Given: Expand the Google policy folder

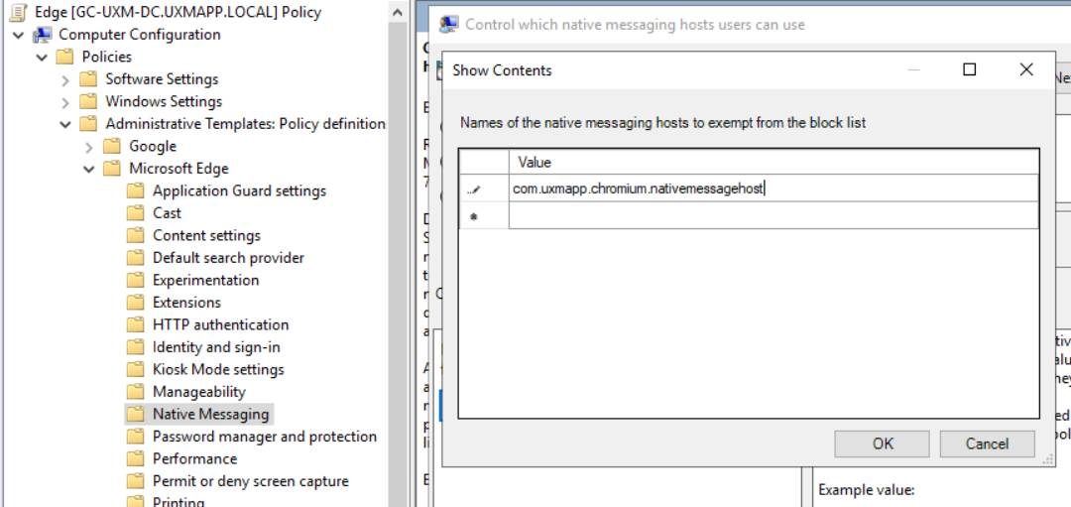Looking at the screenshot, I should click(x=89, y=146).
